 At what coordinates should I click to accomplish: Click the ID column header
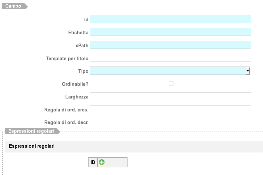click(x=93, y=162)
